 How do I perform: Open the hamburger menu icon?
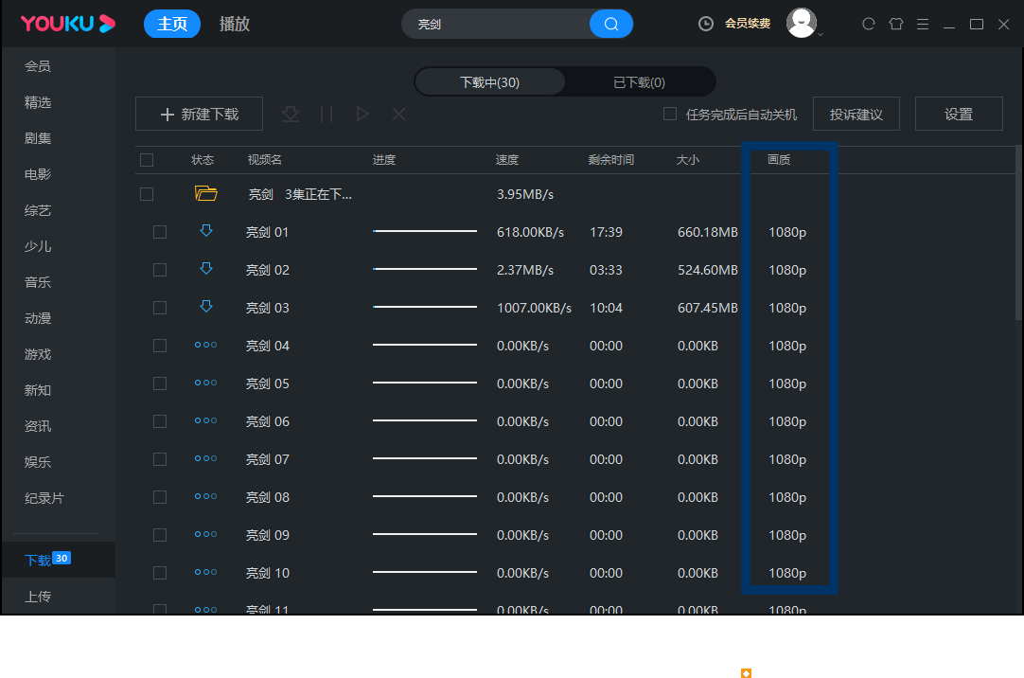923,25
